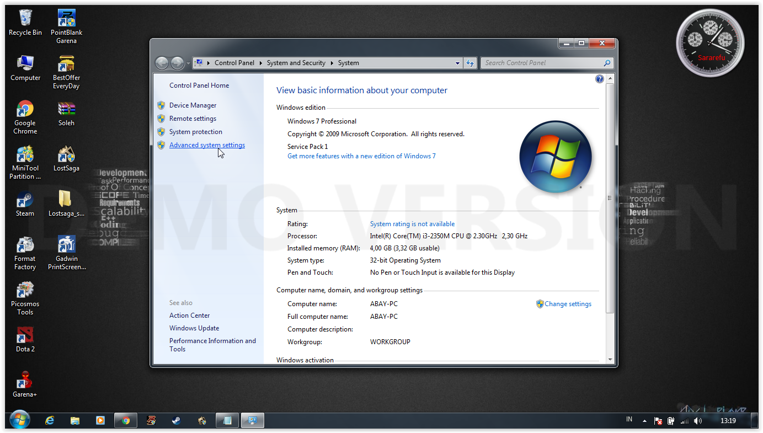Select Picosmos Tools desktop icon
Screen dimensions: 763x433
[x=25, y=298]
